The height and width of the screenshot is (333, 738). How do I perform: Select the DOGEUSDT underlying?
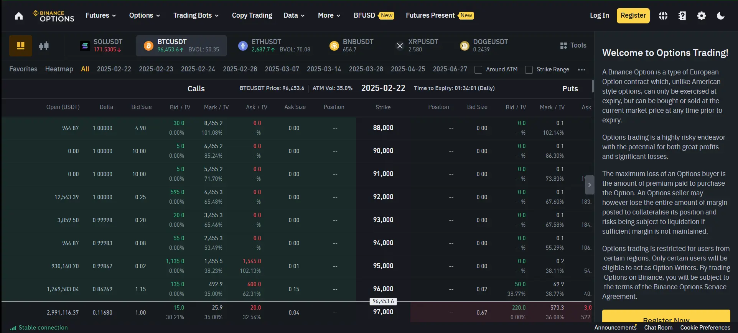[x=484, y=46]
